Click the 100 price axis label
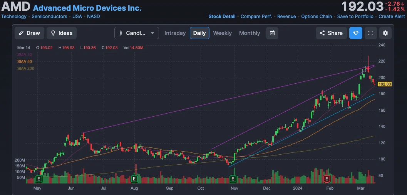Screen dimensions: 407x195 382,159
